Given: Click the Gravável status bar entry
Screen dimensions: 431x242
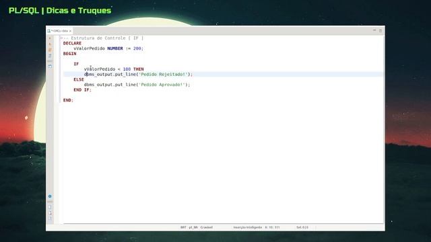Looking at the screenshot, I should coord(207,227).
